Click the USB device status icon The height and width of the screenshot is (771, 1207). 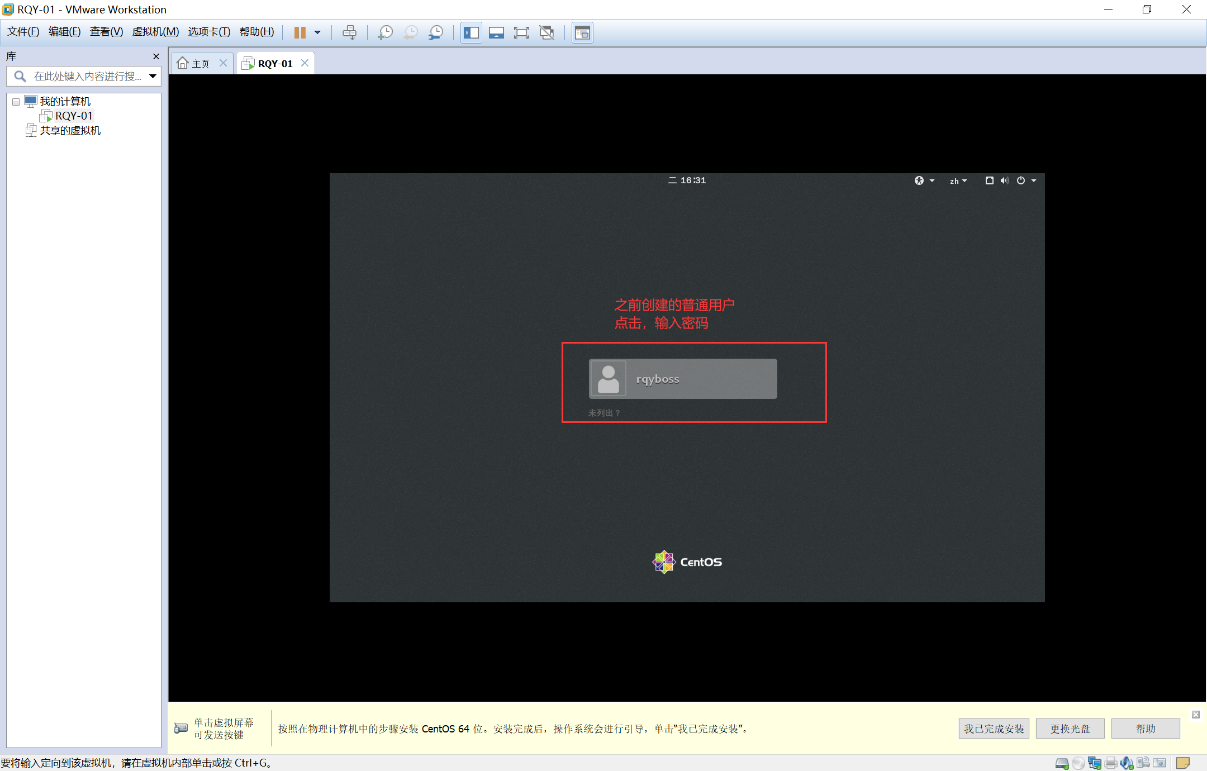(1143, 763)
